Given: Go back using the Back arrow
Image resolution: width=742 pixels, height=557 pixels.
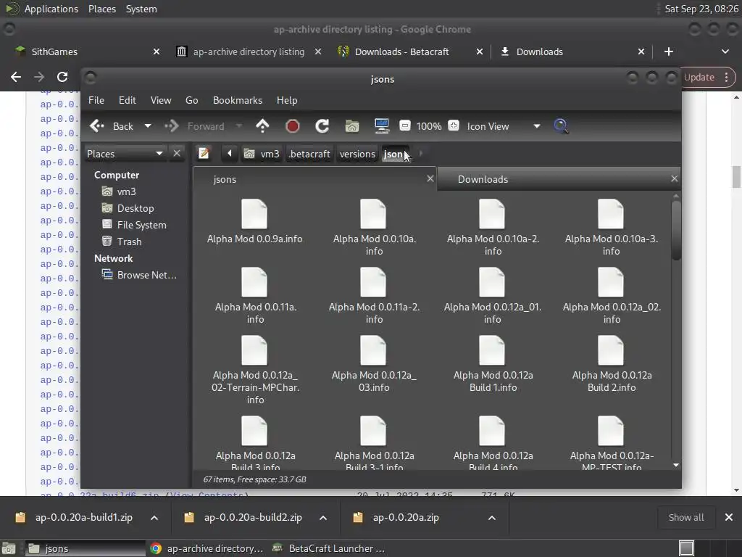Looking at the screenshot, I should coord(112,126).
